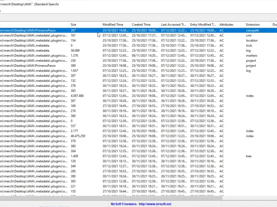Click the size value 129
Screen dimensions: 277x207
point(73,161)
